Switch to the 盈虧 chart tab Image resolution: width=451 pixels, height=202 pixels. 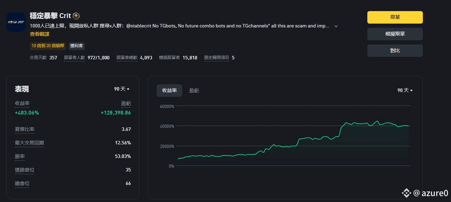[x=194, y=91]
